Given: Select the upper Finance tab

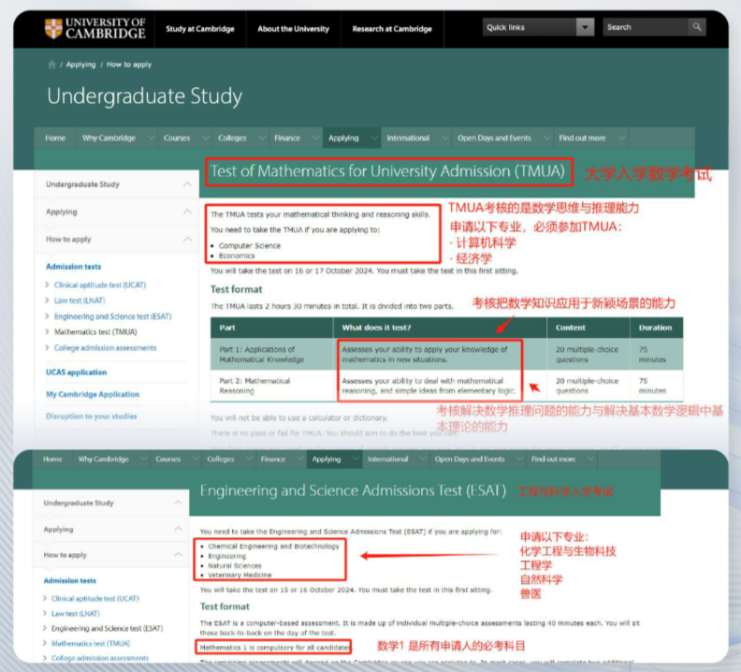Looking at the screenshot, I should pos(287,138).
